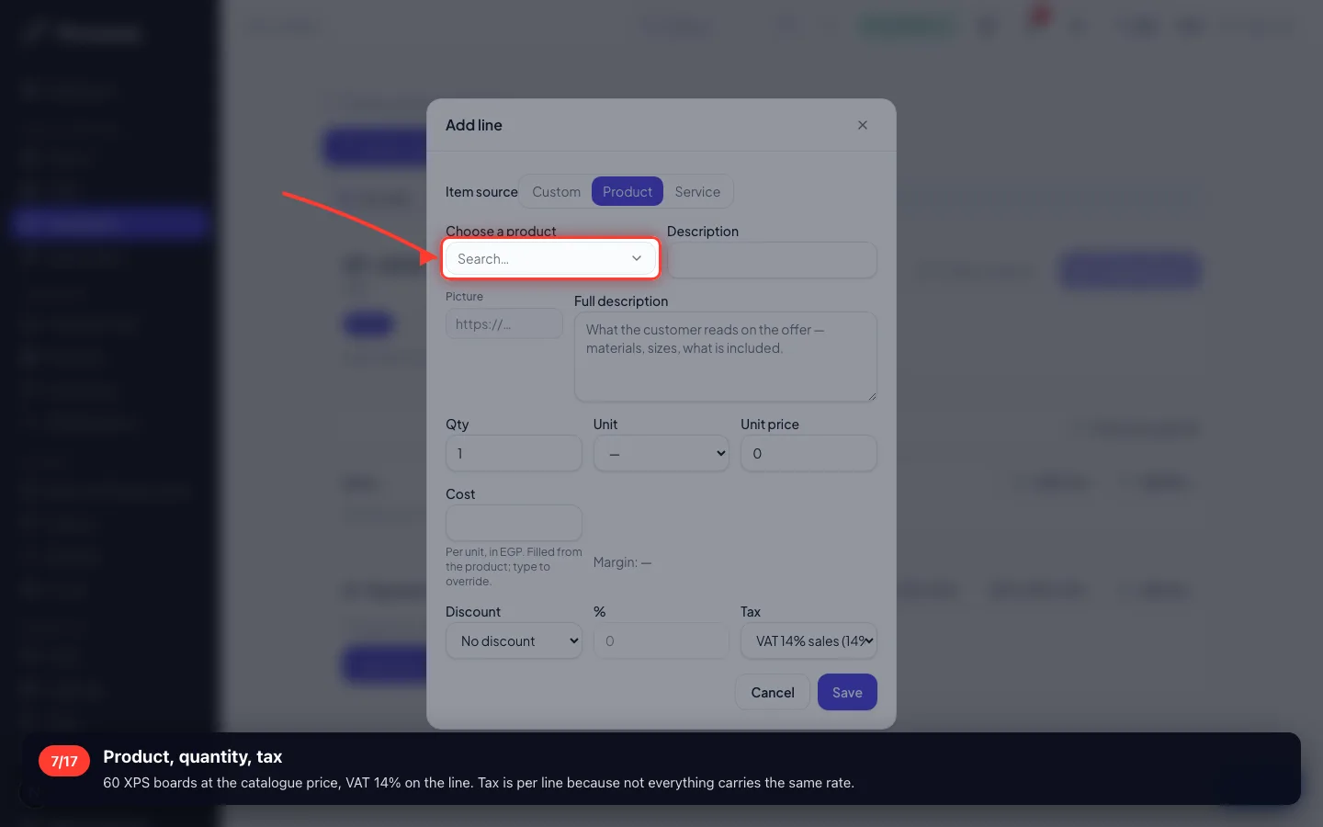Open the VAT 14% sales tax dropdown
The width and height of the screenshot is (1323, 827).
(808, 640)
